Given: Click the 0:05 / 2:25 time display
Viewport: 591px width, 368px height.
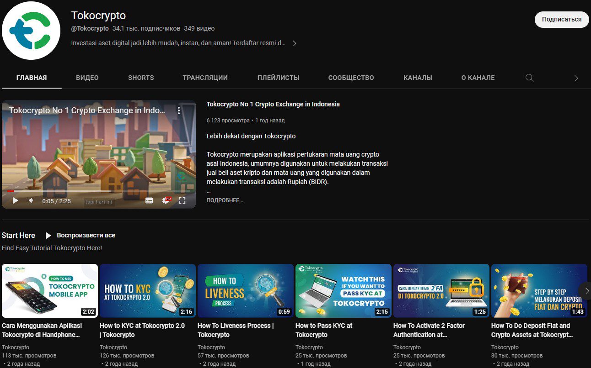Looking at the screenshot, I should tap(57, 201).
